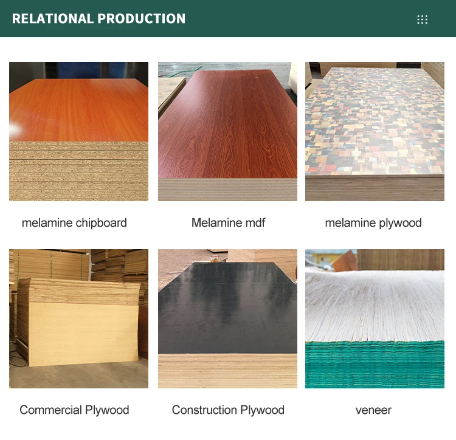
Task: Click the dotted grid icon in header
Action: (x=422, y=19)
